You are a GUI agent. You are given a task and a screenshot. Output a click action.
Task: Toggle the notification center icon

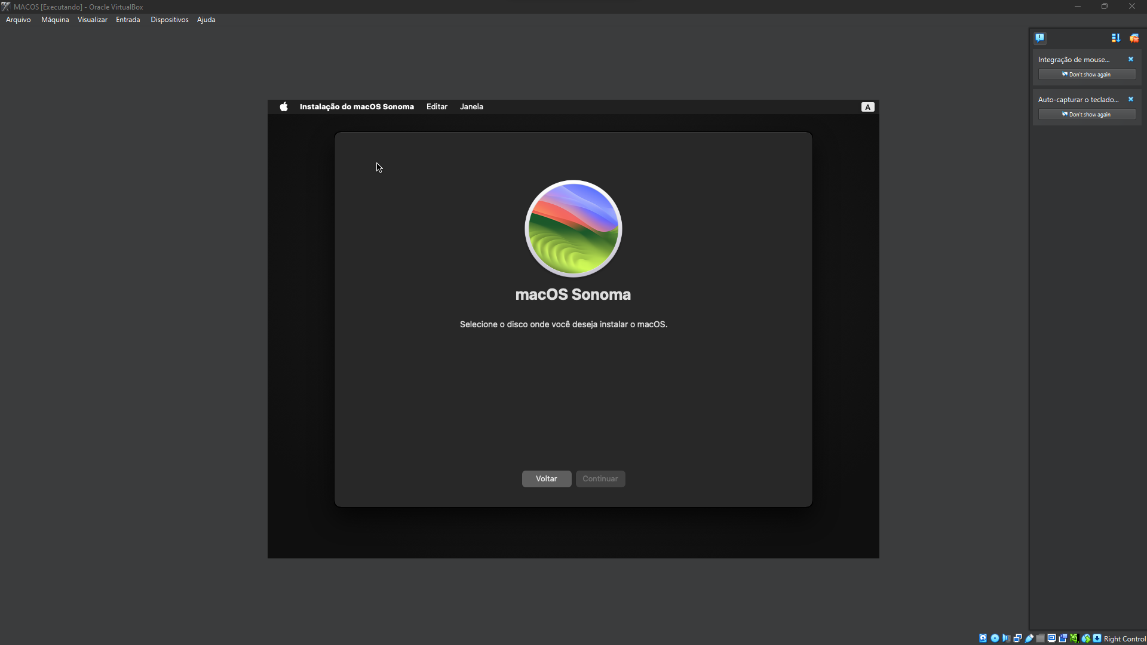pyautogui.click(x=1040, y=38)
